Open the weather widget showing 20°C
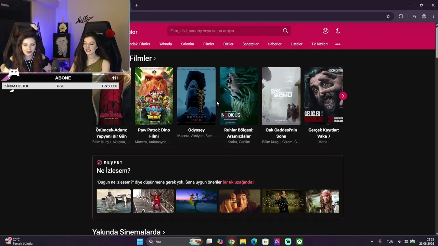The image size is (438, 246). coord(19,242)
